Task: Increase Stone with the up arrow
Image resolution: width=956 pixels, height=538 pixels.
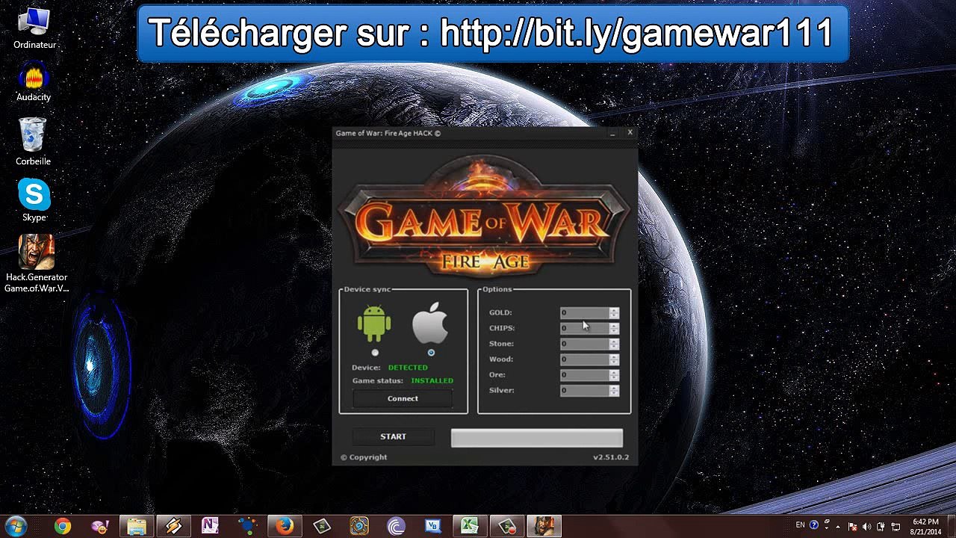Action: click(x=614, y=341)
